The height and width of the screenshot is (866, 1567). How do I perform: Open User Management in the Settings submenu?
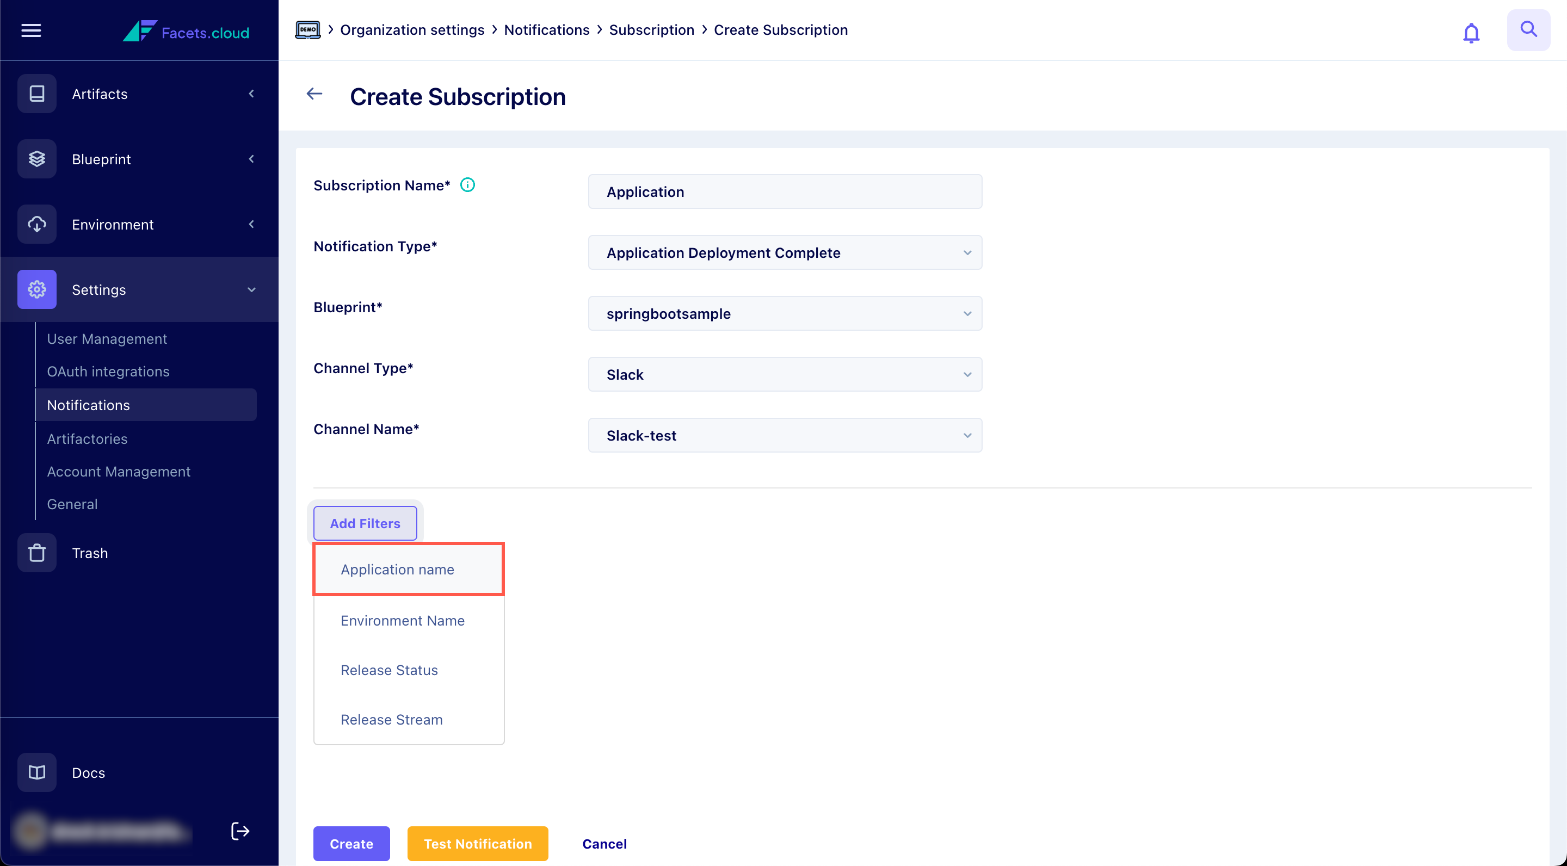(107, 339)
